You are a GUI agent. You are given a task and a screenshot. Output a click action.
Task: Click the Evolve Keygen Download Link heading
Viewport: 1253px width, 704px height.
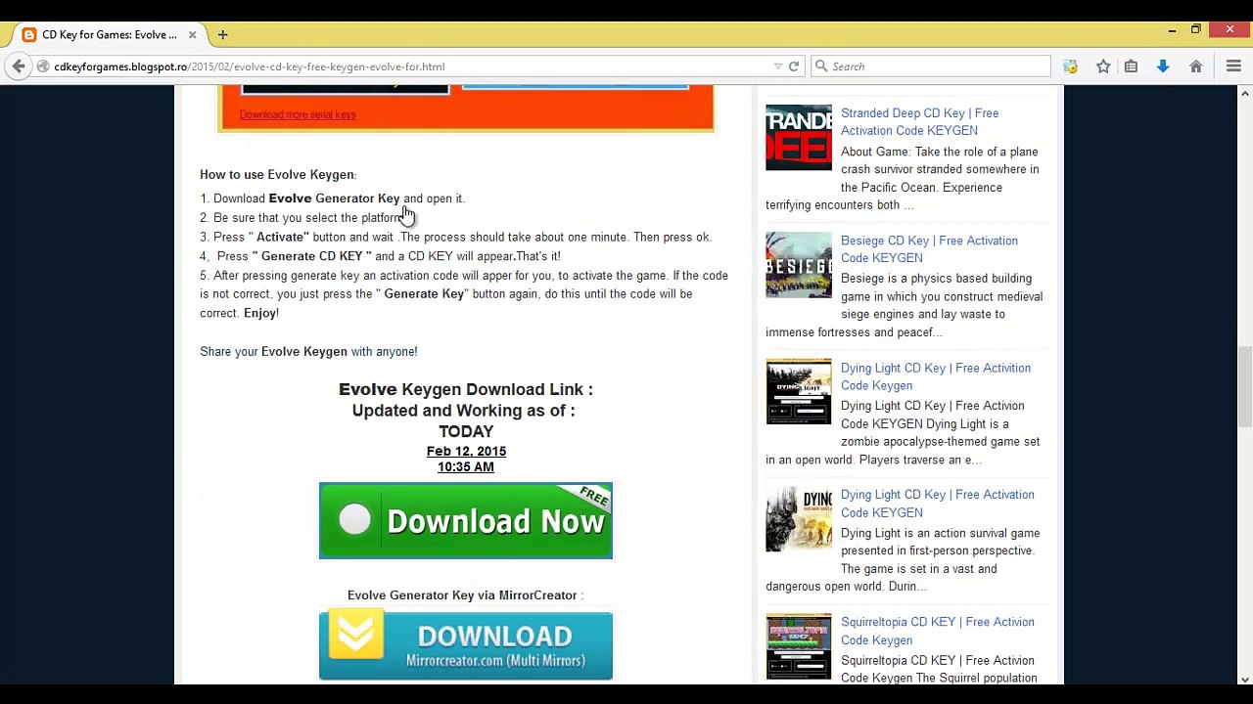[466, 389]
